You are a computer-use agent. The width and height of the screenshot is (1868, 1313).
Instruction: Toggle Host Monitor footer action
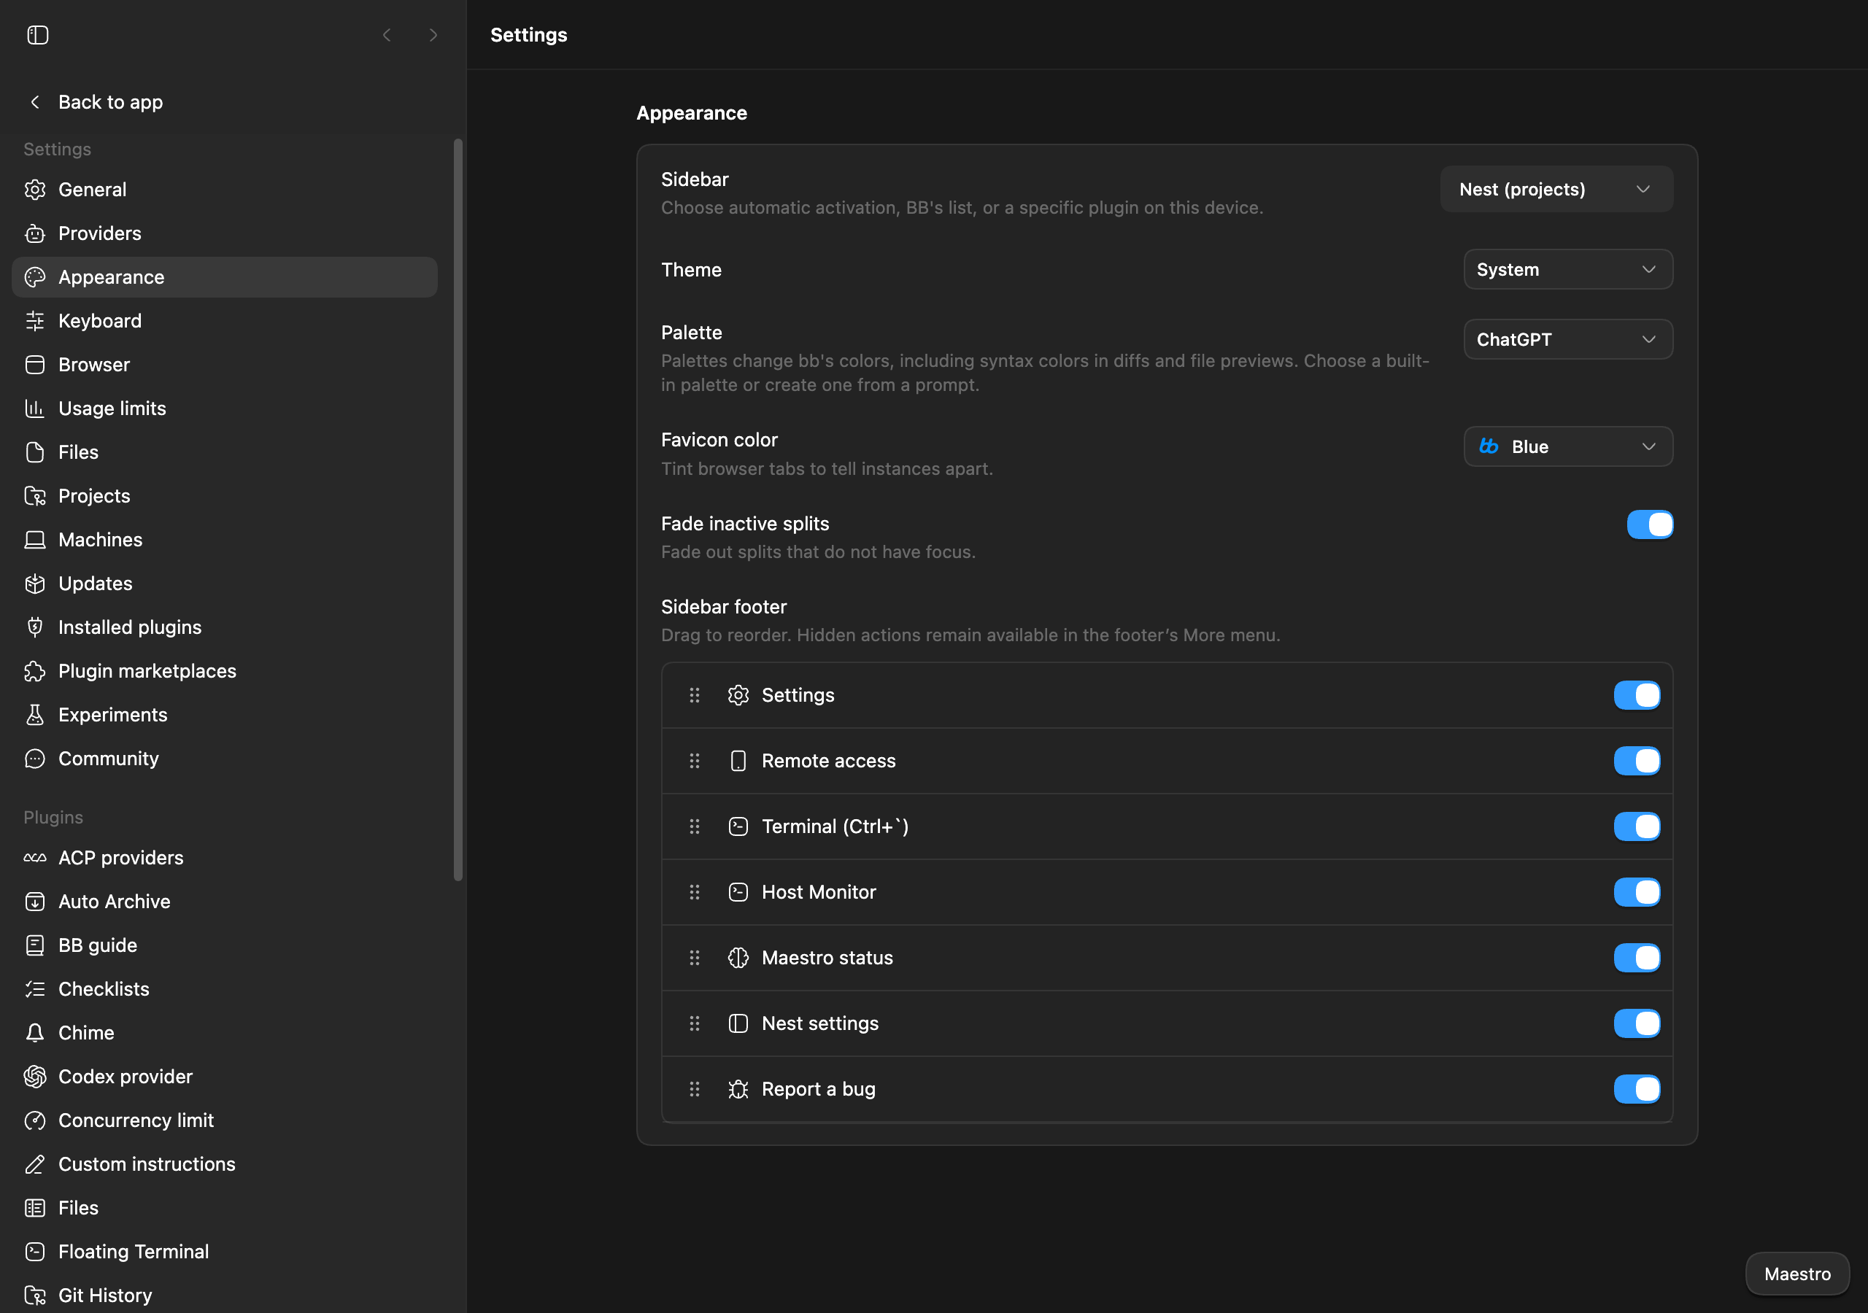(x=1637, y=892)
